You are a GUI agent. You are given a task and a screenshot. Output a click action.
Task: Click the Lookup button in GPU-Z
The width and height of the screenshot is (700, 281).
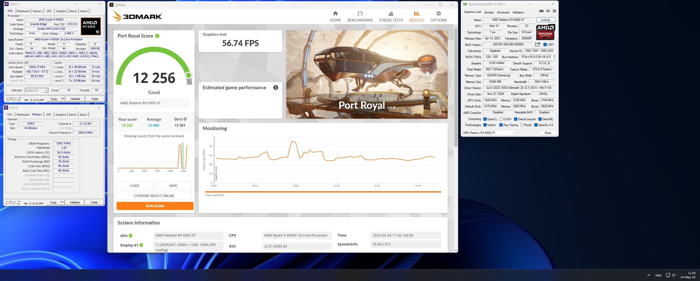point(545,20)
